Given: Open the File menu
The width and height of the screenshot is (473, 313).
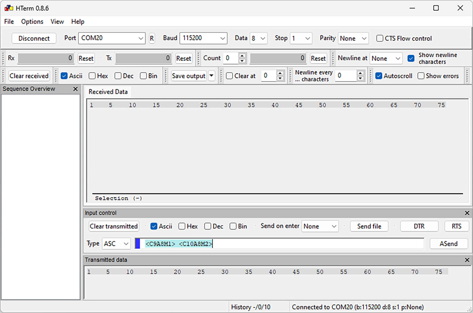Looking at the screenshot, I should (9, 22).
